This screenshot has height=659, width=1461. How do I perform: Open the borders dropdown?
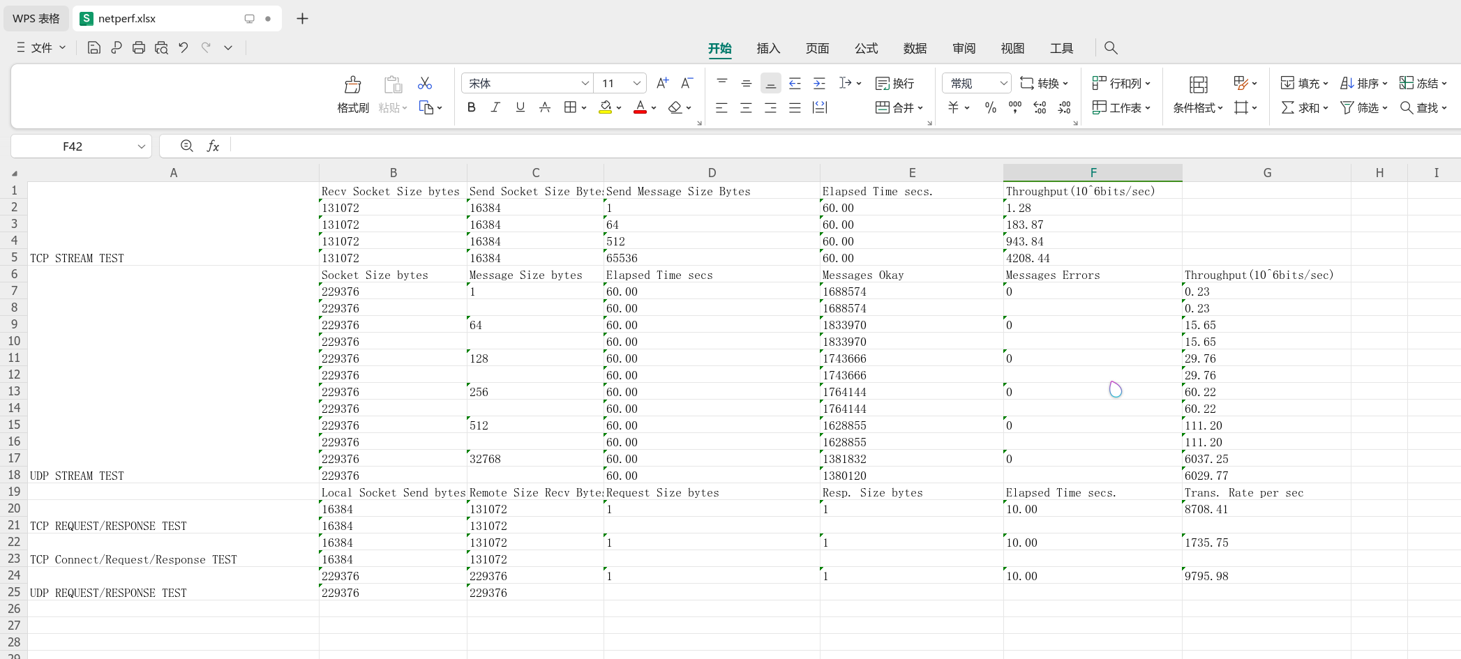(x=583, y=107)
